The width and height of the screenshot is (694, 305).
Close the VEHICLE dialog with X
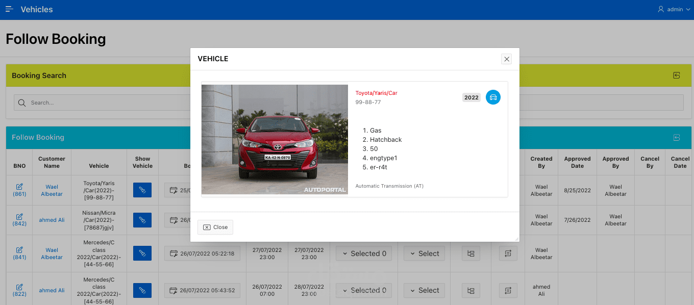[x=507, y=59]
